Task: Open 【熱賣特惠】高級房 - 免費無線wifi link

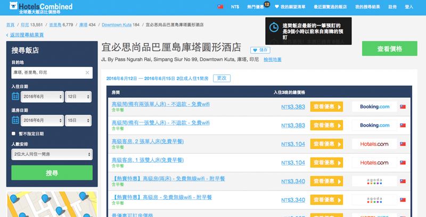Action: (162, 197)
